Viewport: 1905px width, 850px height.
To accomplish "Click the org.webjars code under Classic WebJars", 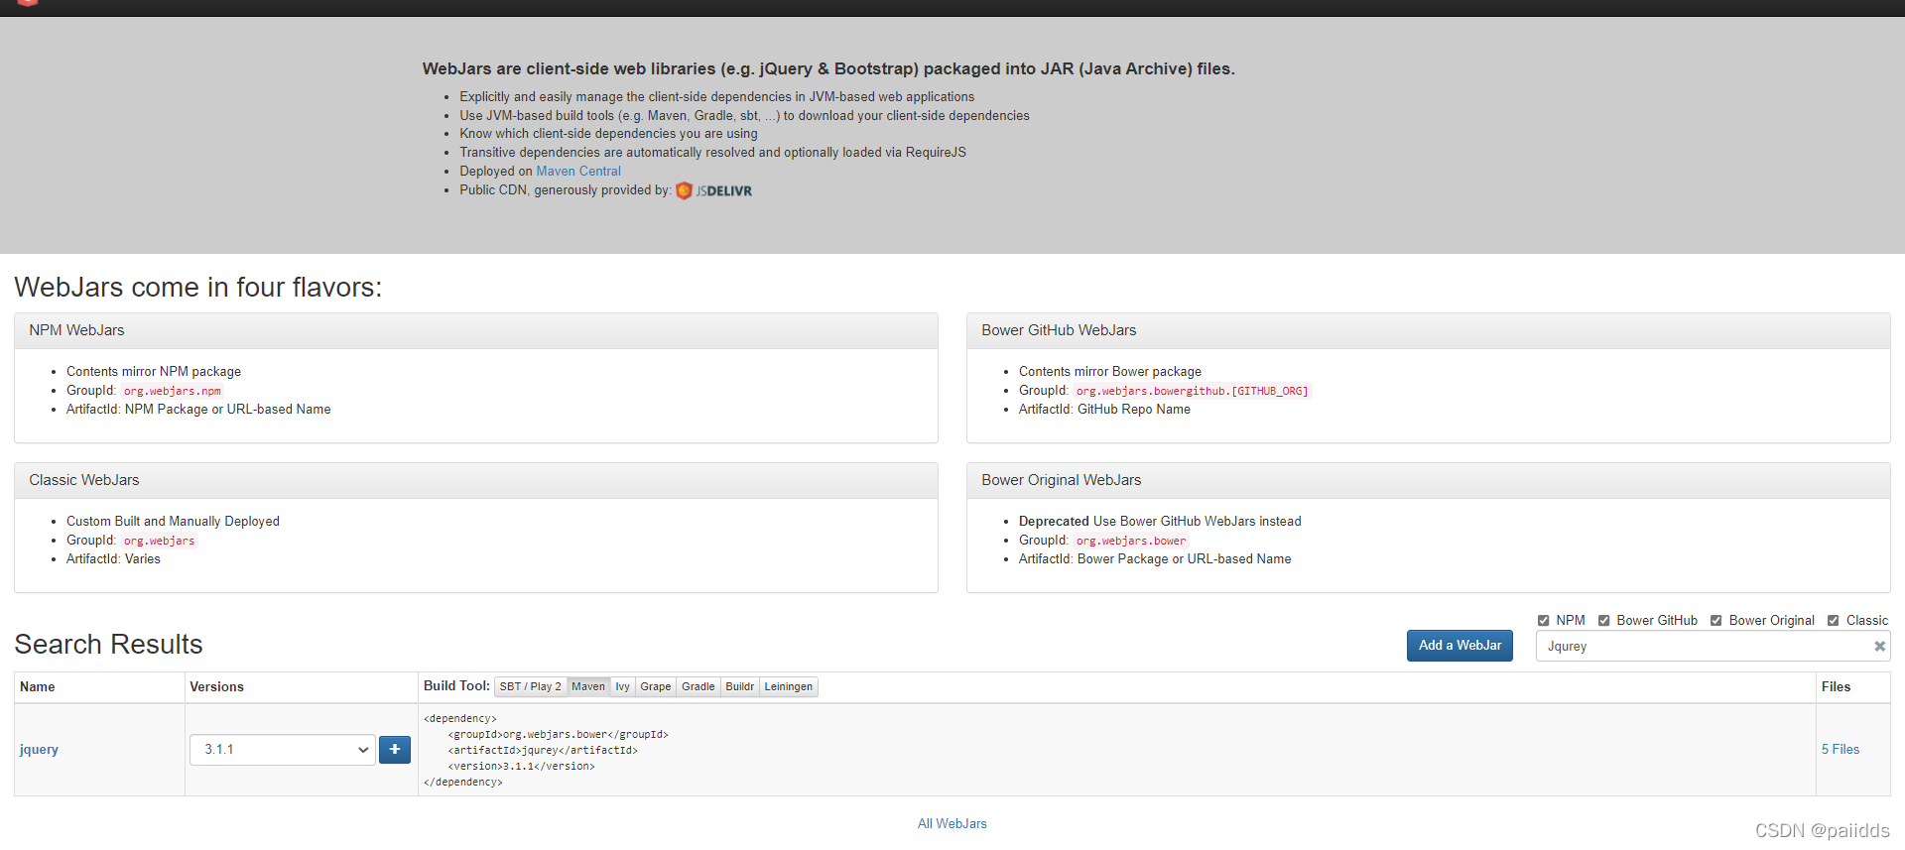I will pos(159,541).
